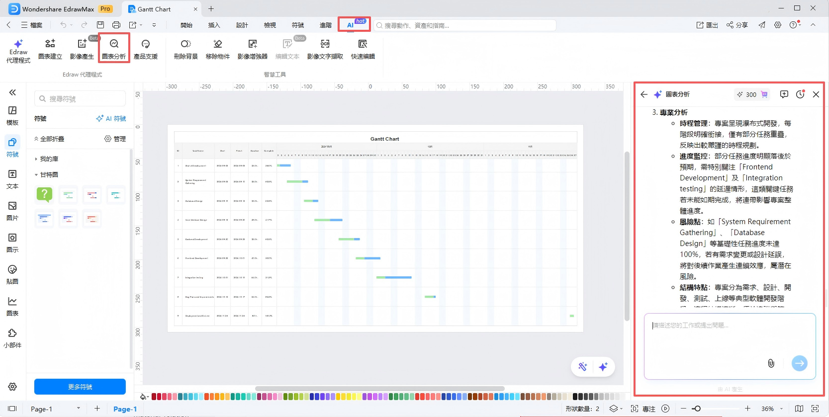
Task: Collapse the 甘特圖 symbol category
Action: click(36, 175)
